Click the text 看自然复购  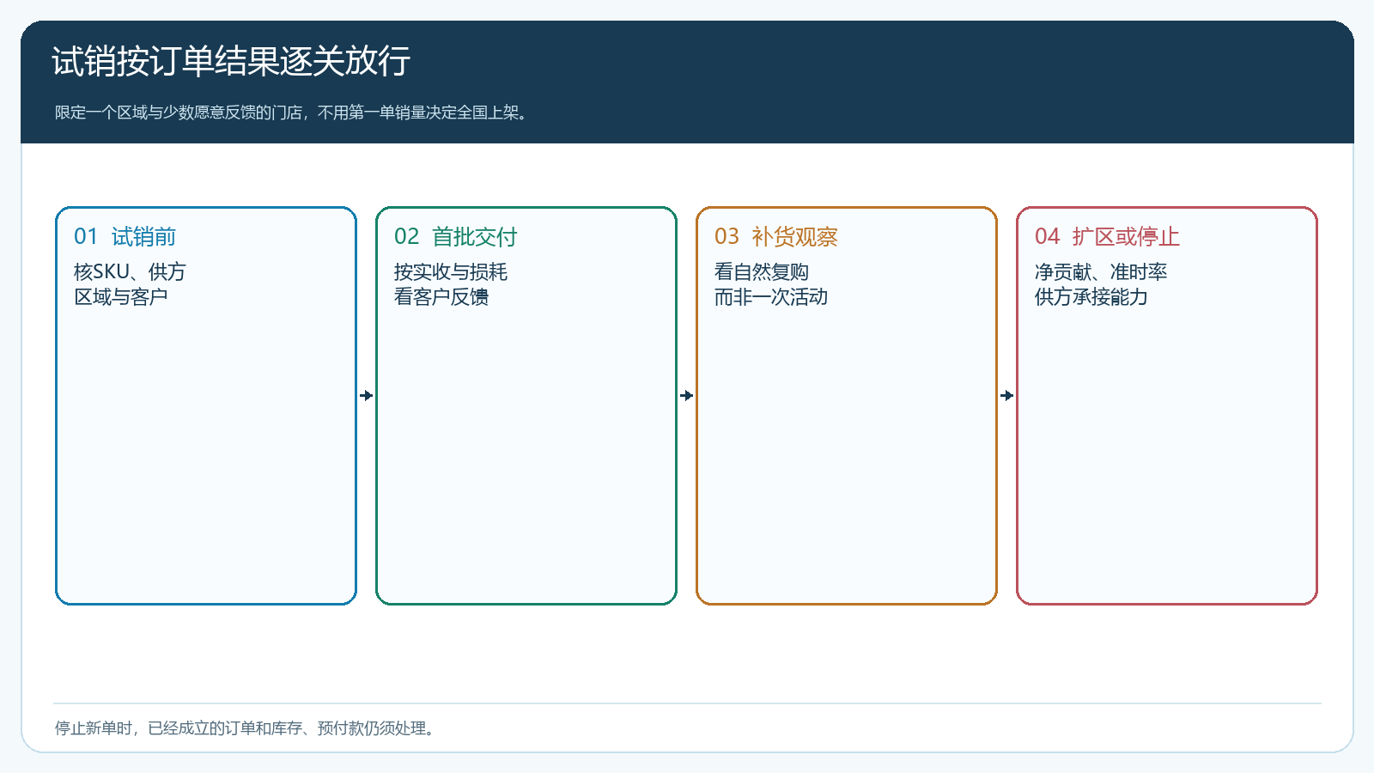coord(762,272)
